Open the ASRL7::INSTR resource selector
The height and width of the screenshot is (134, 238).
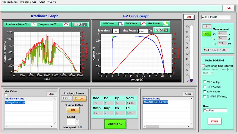click(216, 17)
